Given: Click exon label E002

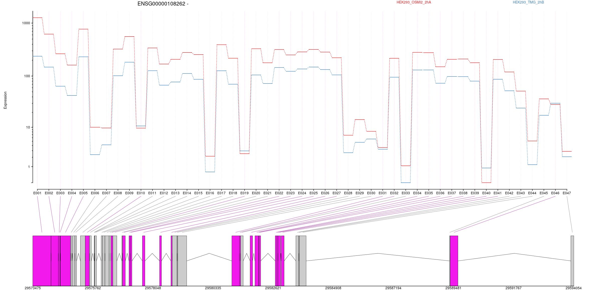Looking at the screenshot, I should [x=49, y=193].
